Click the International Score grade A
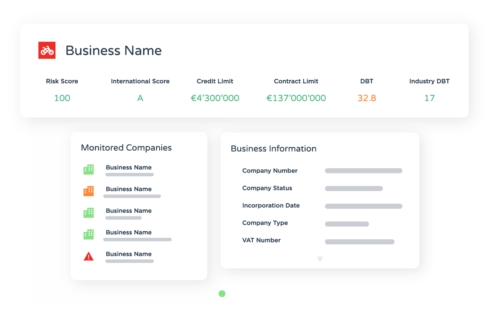Screen dimensions: 496x311 pos(140,98)
